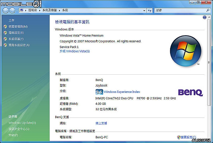Open Windows Experience Index link
The image size is (213, 143).
tap(122, 92)
